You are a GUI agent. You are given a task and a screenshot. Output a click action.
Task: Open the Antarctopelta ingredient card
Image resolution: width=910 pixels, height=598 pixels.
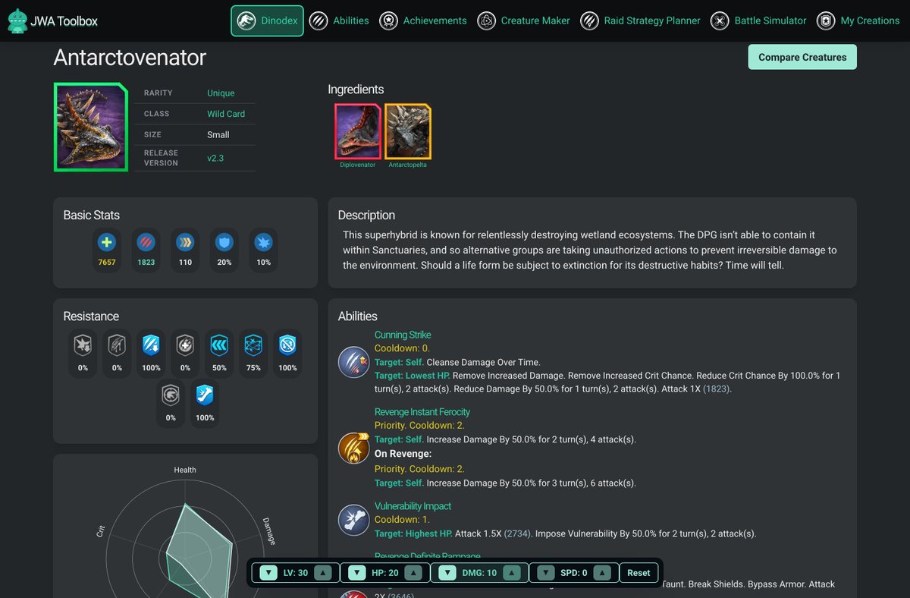click(407, 131)
